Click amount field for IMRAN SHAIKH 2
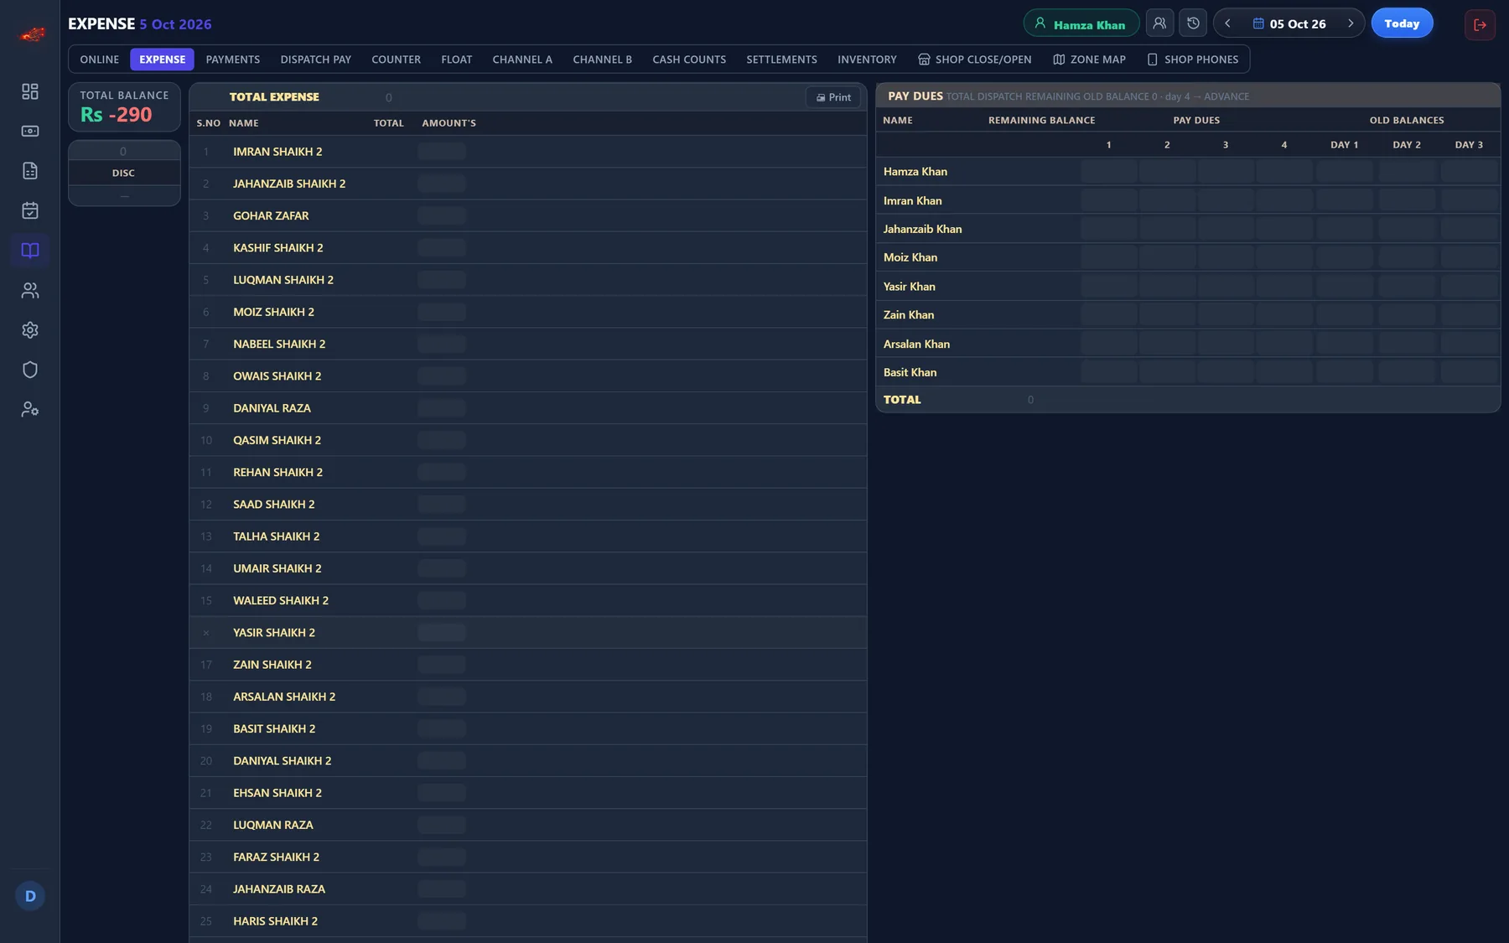The height and width of the screenshot is (943, 1509). [442, 152]
